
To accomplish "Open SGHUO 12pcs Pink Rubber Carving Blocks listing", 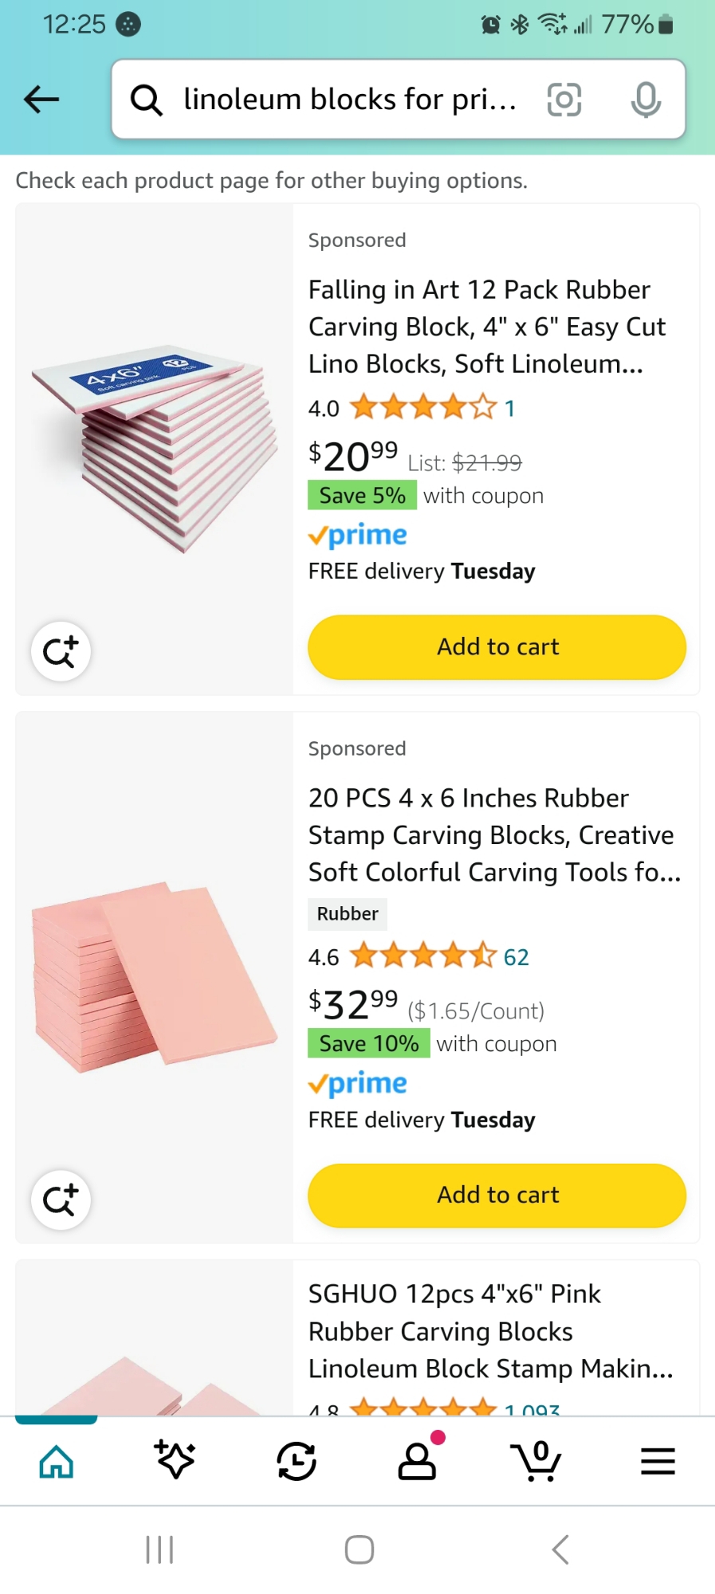I will tap(490, 1331).
